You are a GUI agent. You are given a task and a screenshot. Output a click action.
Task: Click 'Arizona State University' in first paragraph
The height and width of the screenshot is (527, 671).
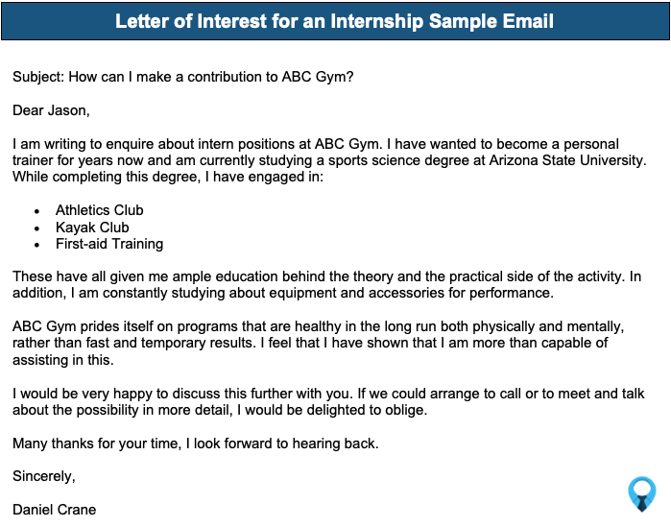565,160
